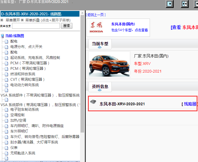Click the page icon beside 加热/空调
Image resolution: width=198 pixels, height=162 pixels.
(7, 121)
